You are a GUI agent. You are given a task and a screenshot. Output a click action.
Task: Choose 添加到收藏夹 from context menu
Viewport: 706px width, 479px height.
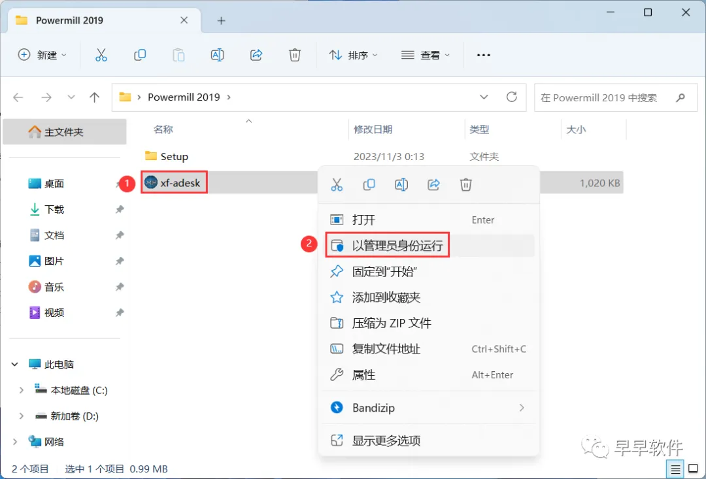click(x=429, y=297)
